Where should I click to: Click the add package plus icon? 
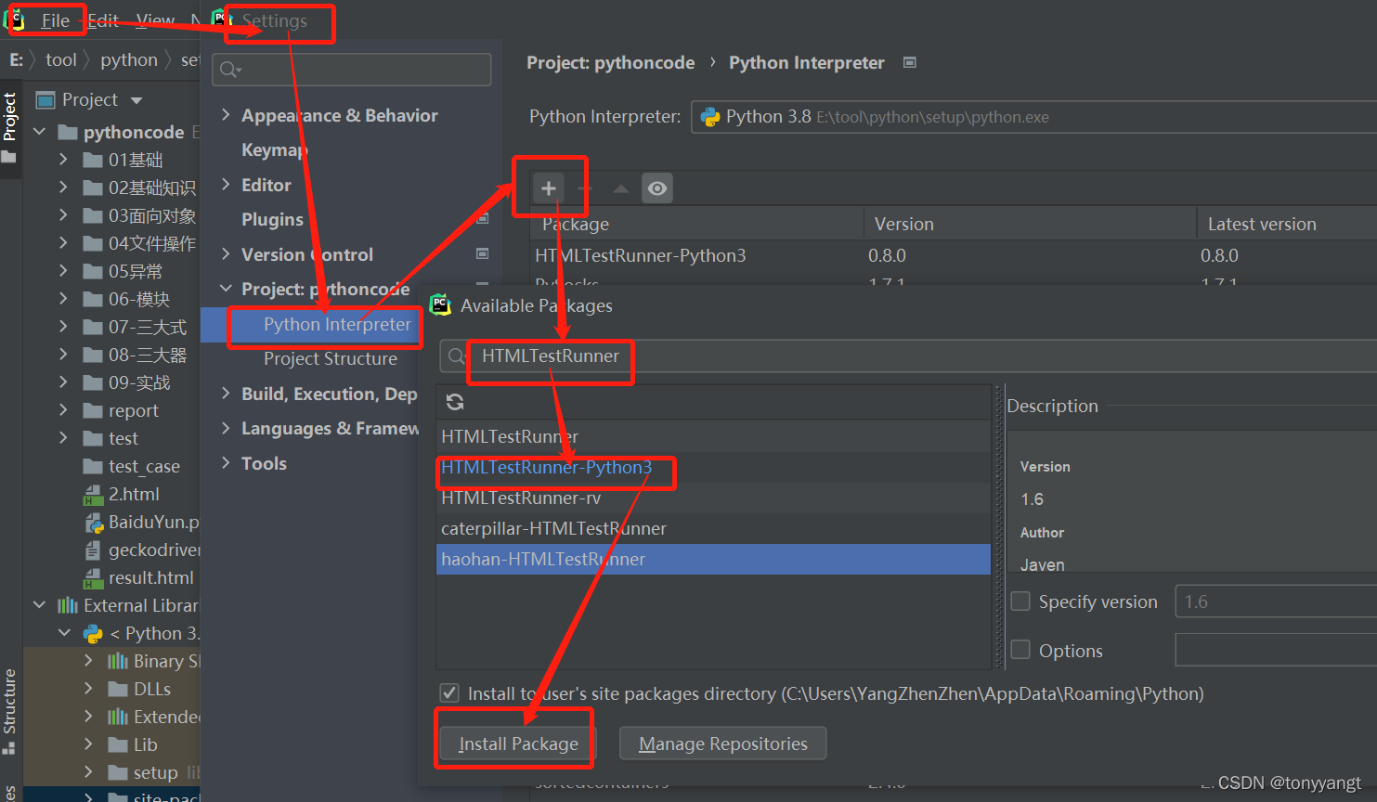tap(549, 188)
